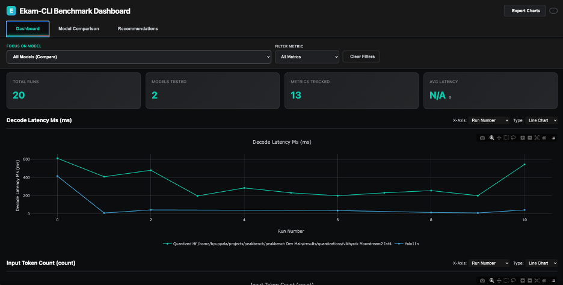Toggle the theme switch beside Export Charts
Image resolution: width=563 pixels, height=285 pixels.
pos(553,10)
